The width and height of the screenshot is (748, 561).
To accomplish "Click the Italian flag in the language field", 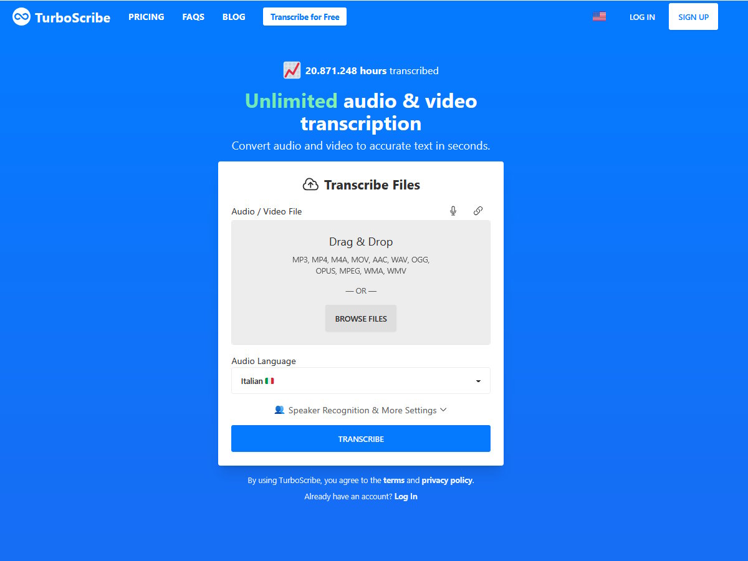I will click(269, 380).
